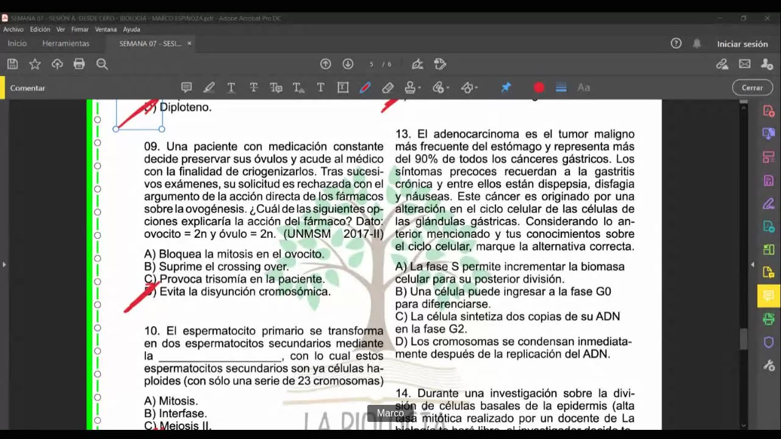This screenshot has width=781, height=439.
Task: Open the notifications bell
Action: coord(697,43)
